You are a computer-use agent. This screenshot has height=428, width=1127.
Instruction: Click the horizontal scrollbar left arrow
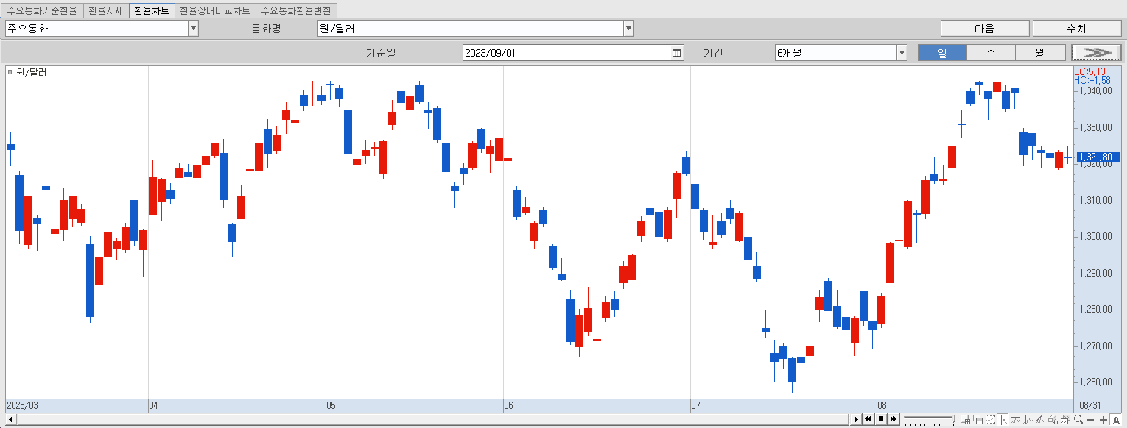(10, 419)
